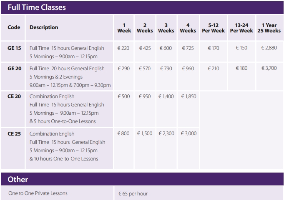284x200 pixels.
Task: Select the GE 15 course code
Action: (14, 48)
